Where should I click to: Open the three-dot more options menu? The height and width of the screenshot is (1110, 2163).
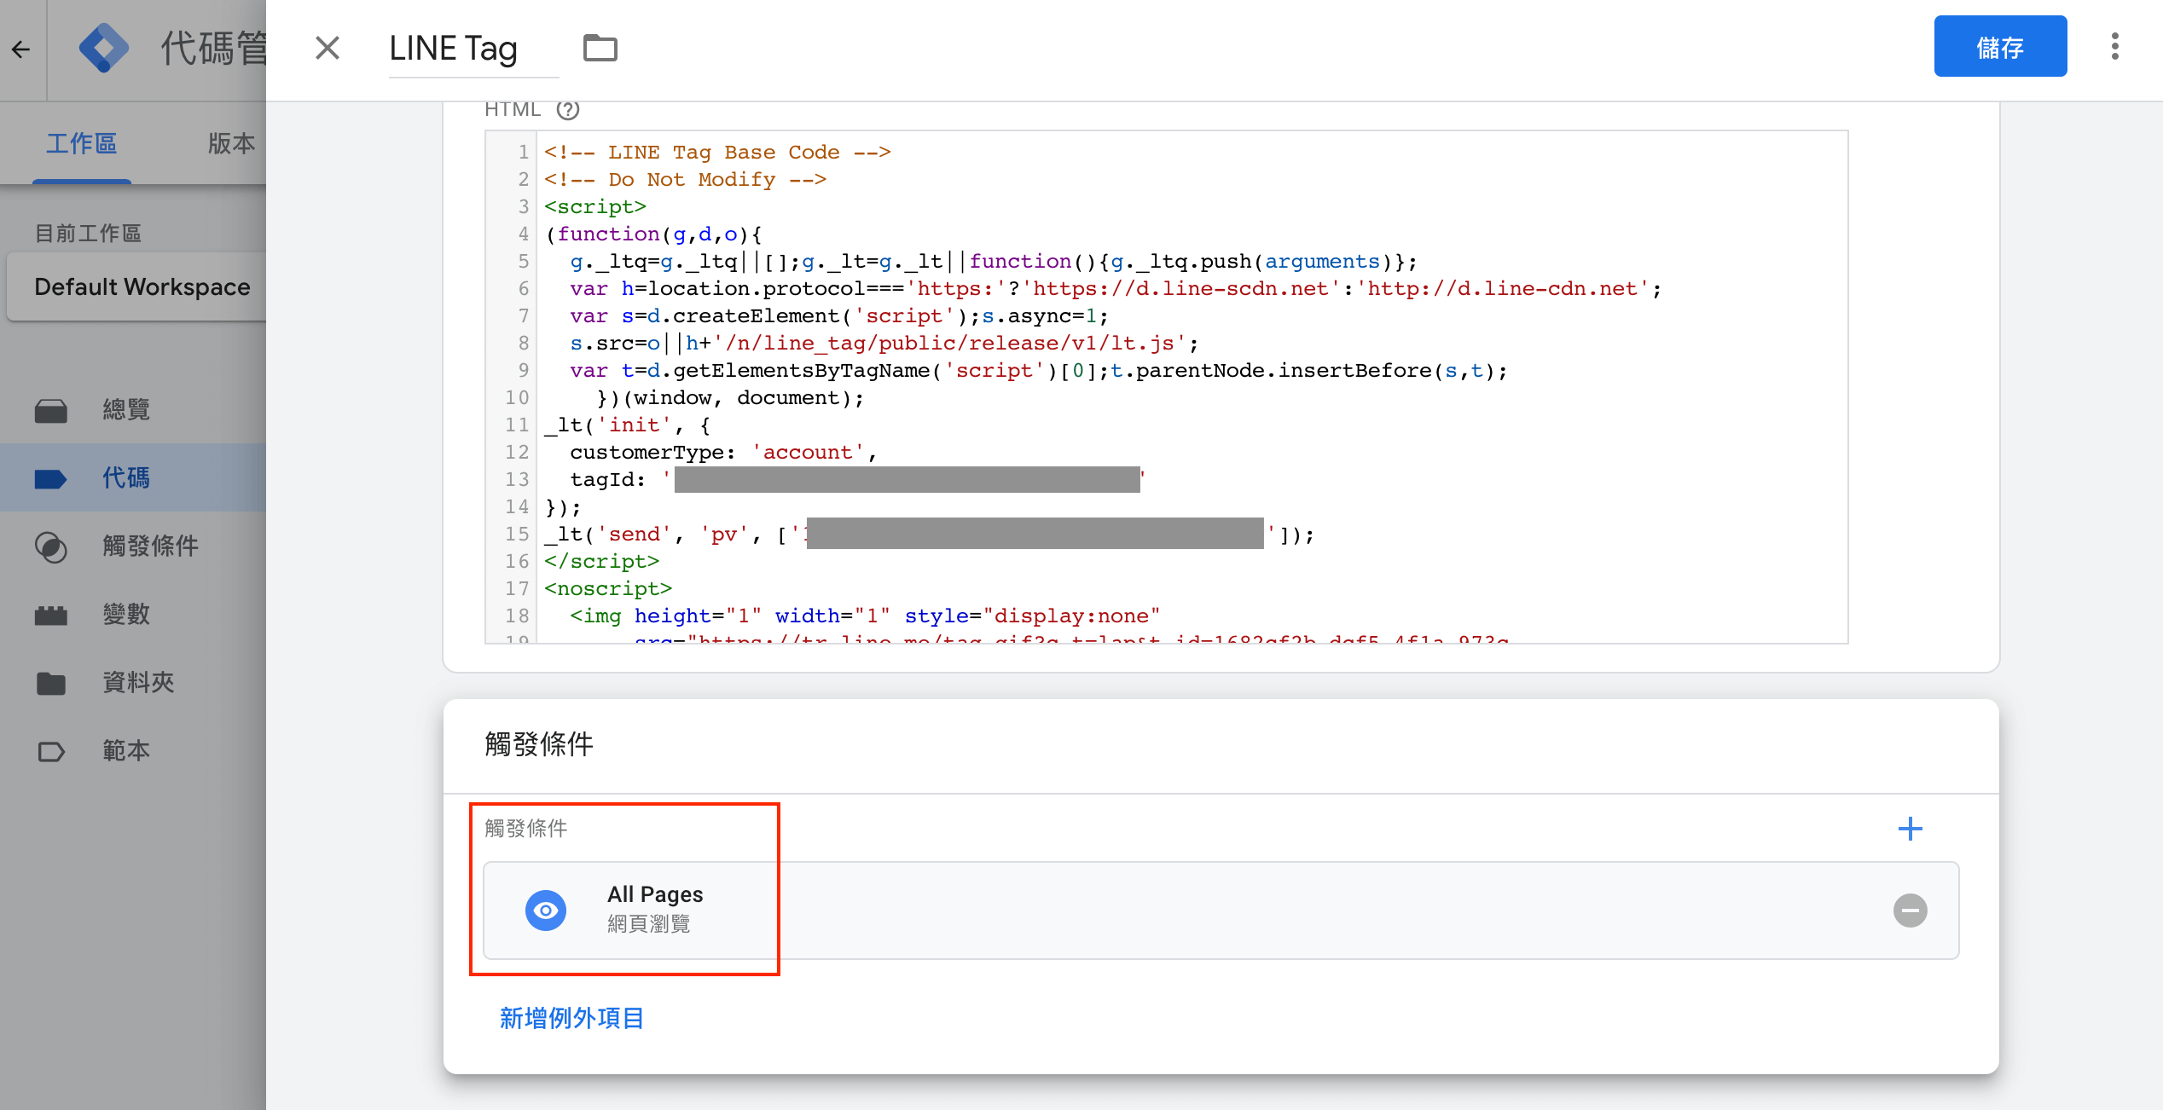tap(2114, 47)
